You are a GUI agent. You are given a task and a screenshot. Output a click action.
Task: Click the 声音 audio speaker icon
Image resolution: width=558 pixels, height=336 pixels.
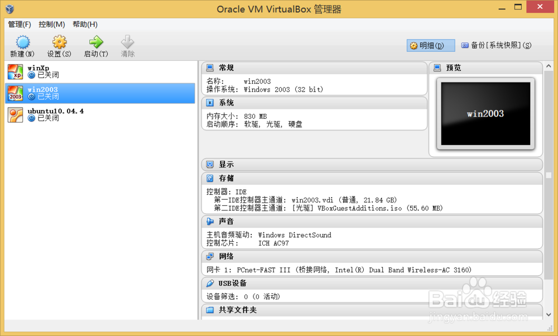[210, 222]
